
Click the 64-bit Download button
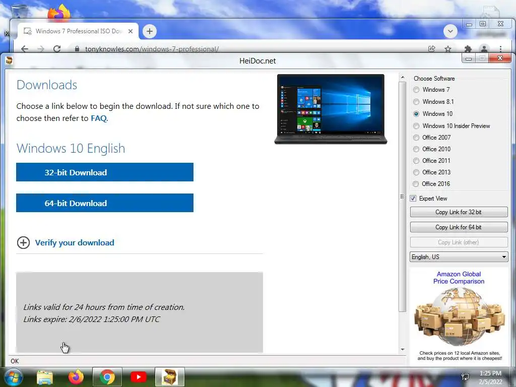[x=105, y=203]
